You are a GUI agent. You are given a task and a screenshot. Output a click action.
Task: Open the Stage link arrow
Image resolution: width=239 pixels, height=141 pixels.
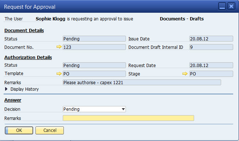coord(185,74)
